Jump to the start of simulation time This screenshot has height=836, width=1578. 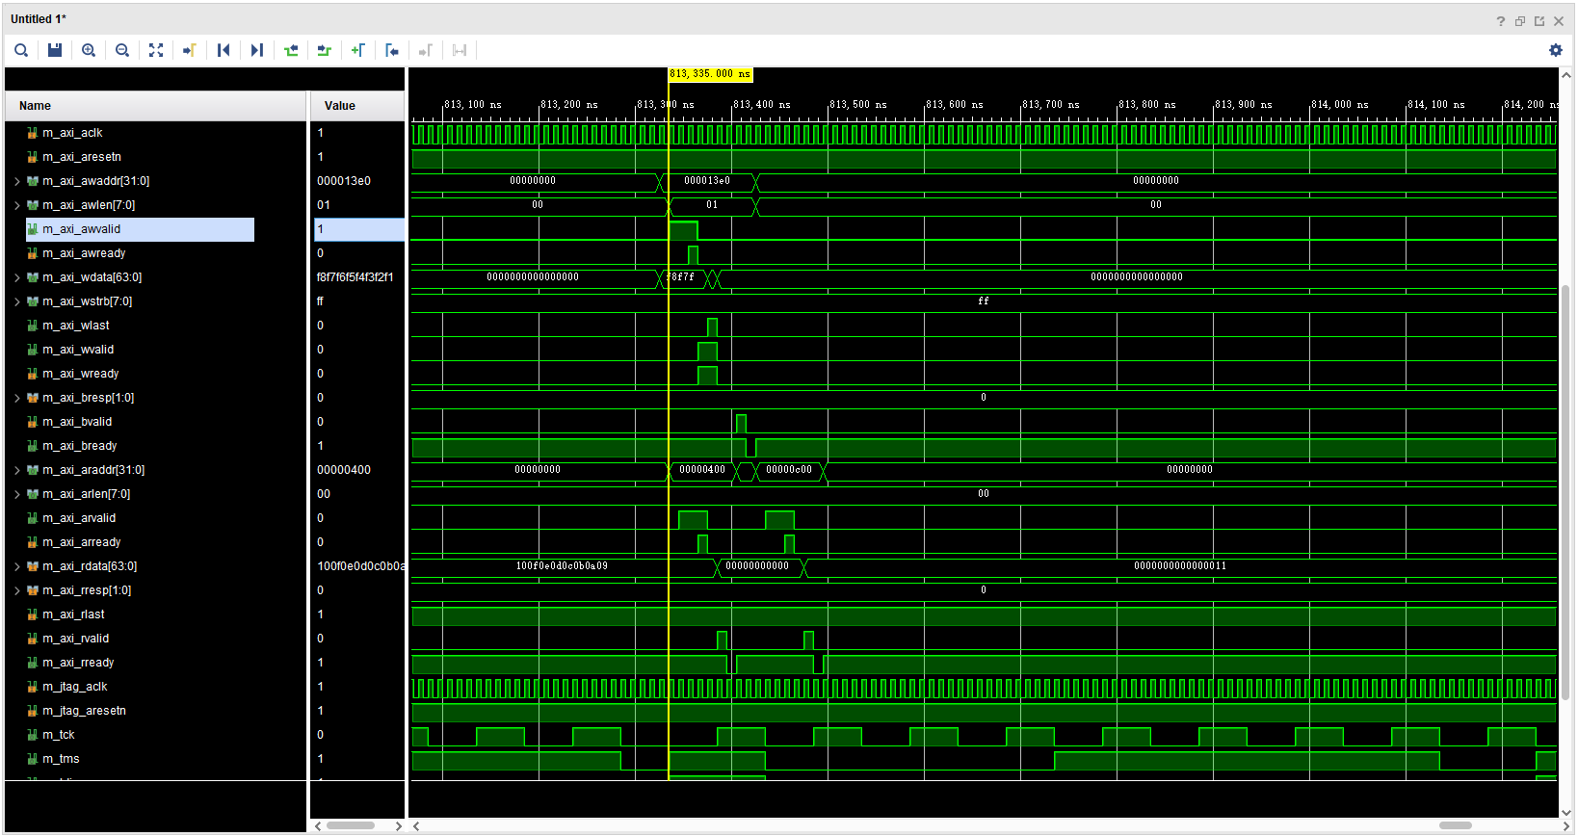tap(224, 50)
